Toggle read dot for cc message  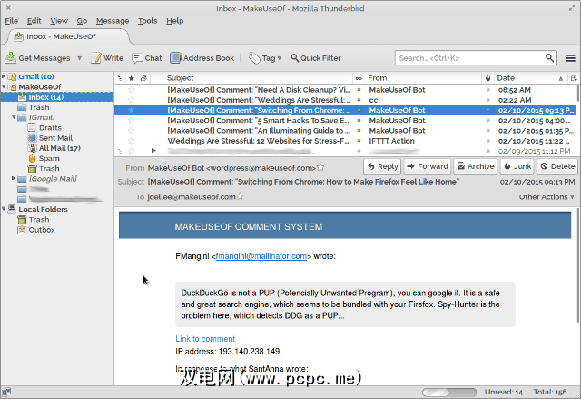[359, 100]
